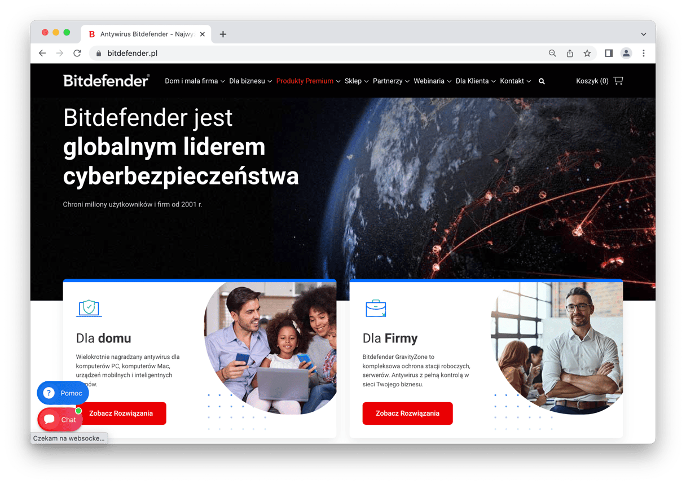Expand the Produkty Premium dropdown
The image size is (686, 484).
tap(308, 81)
